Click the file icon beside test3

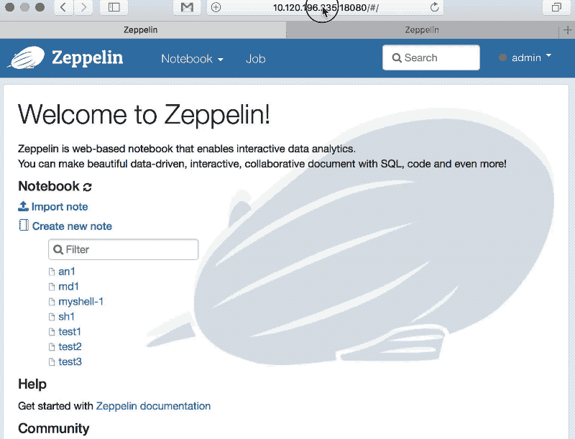[x=52, y=361]
